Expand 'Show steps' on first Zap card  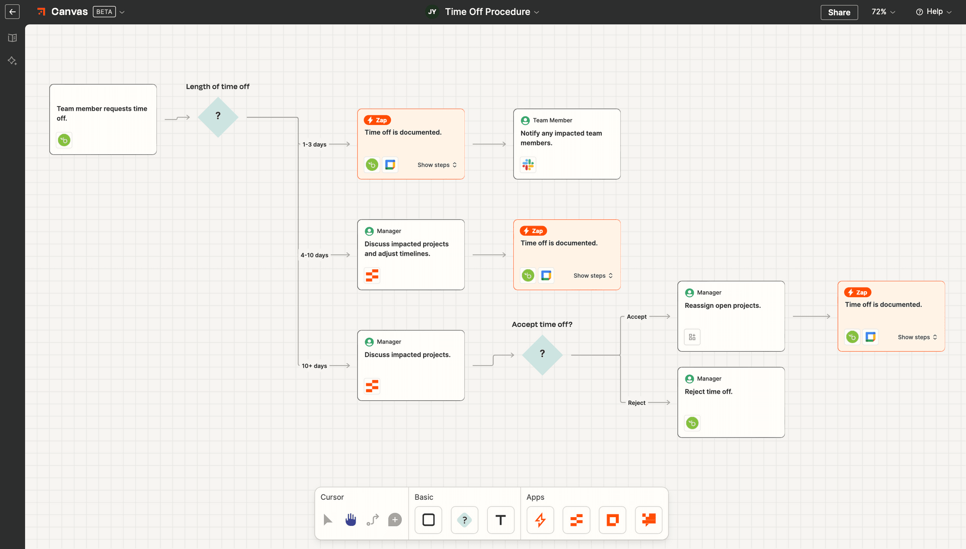pyautogui.click(x=436, y=165)
